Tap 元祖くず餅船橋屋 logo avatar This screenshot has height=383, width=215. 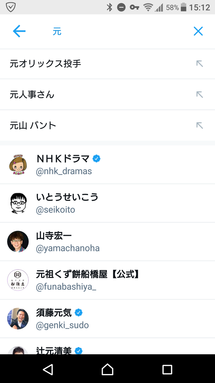pos(18,280)
